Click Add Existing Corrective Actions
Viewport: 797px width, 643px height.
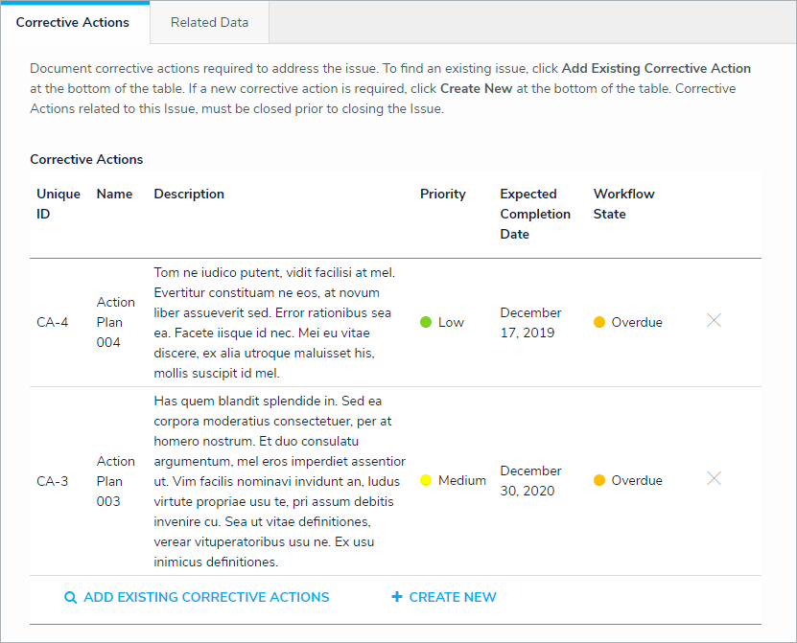coord(206,597)
